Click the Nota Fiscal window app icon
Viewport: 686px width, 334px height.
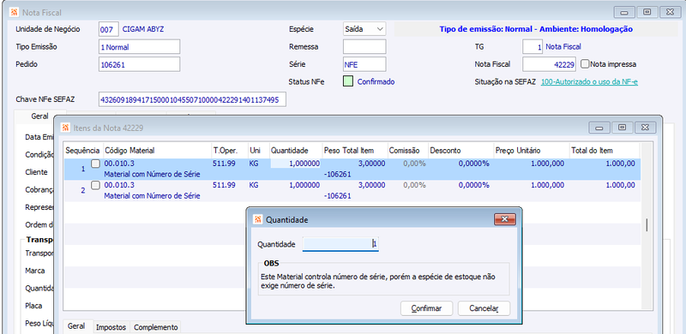pyautogui.click(x=14, y=12)
